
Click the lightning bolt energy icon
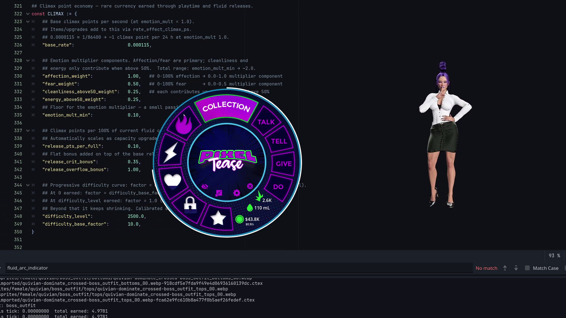[171, 152]
